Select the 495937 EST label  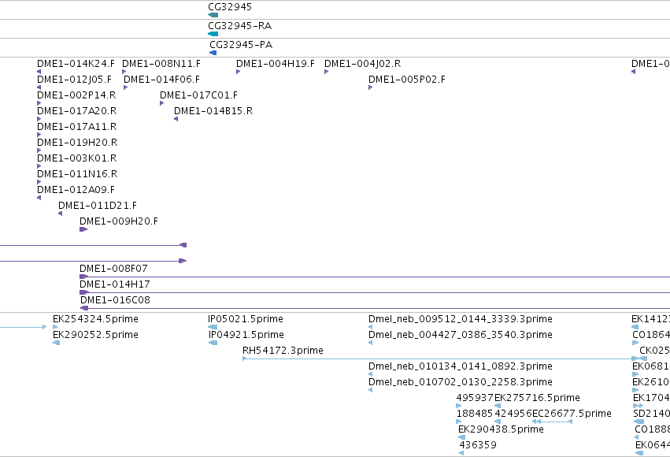(475, 399)
